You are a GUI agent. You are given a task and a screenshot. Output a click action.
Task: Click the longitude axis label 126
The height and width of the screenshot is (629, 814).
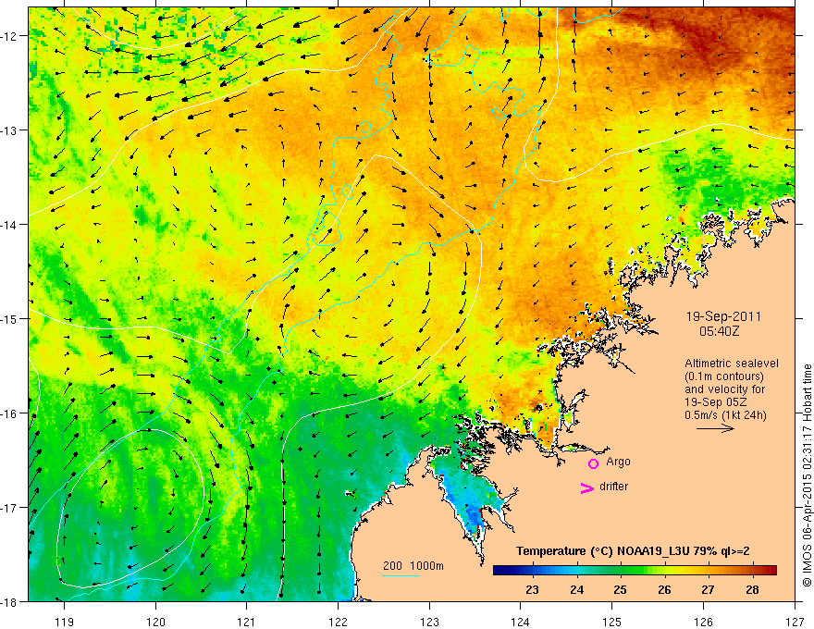[703, 622]
